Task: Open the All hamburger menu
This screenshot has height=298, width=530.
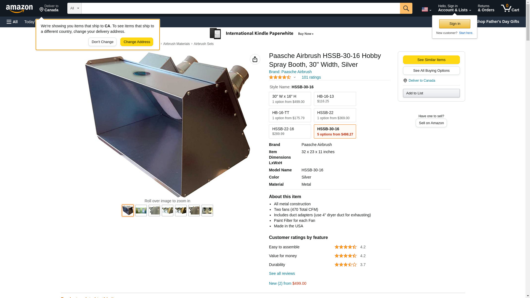Action: coord(12,22)
